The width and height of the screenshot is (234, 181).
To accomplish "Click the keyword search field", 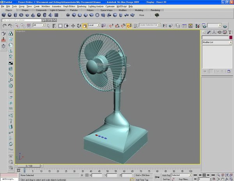I will pyautogui.click(x=22, y=20).
